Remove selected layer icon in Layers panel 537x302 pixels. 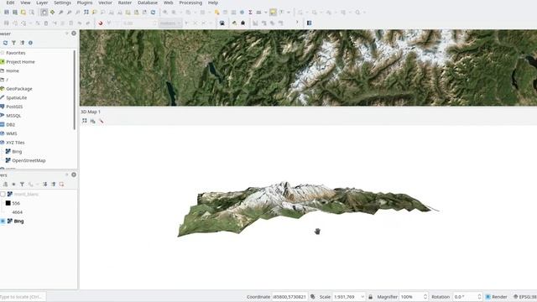tap(61, 185)
